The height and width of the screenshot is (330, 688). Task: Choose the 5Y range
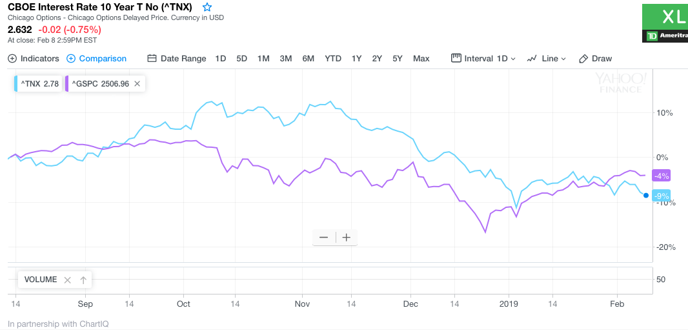tap(398, 58)
